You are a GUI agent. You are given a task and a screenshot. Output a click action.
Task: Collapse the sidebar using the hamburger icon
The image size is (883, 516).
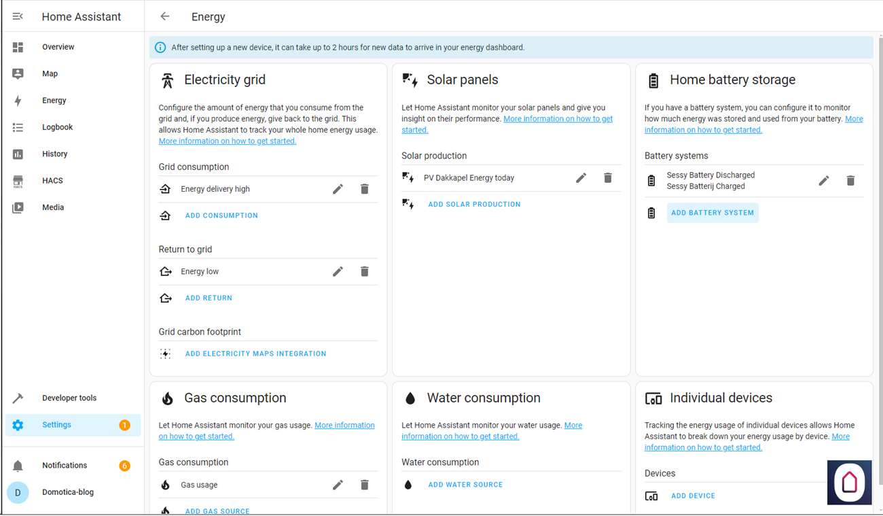tap(18, 16)
